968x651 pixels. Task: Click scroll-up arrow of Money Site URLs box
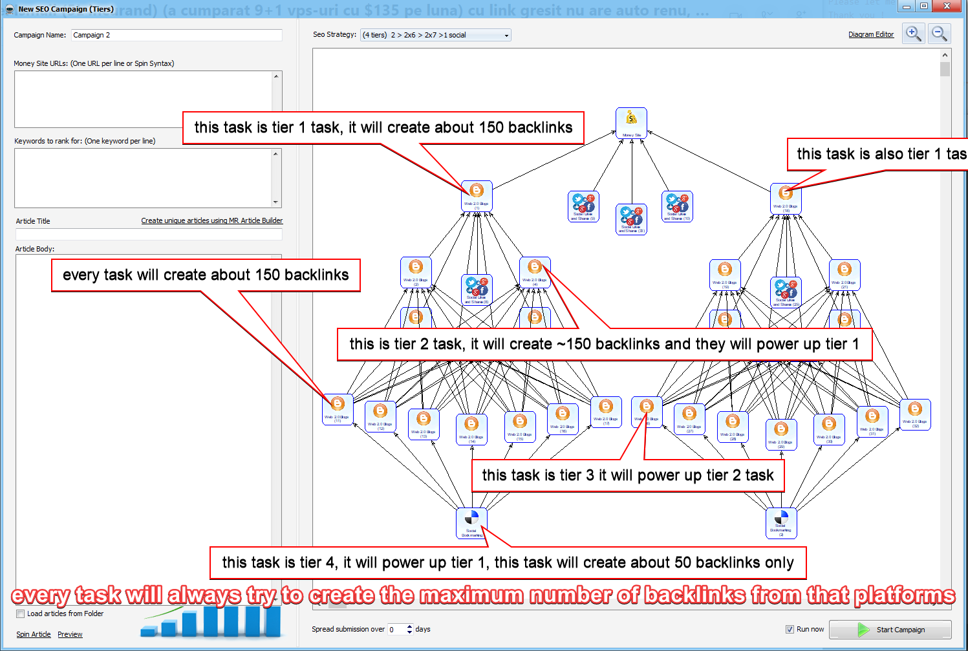276,76
